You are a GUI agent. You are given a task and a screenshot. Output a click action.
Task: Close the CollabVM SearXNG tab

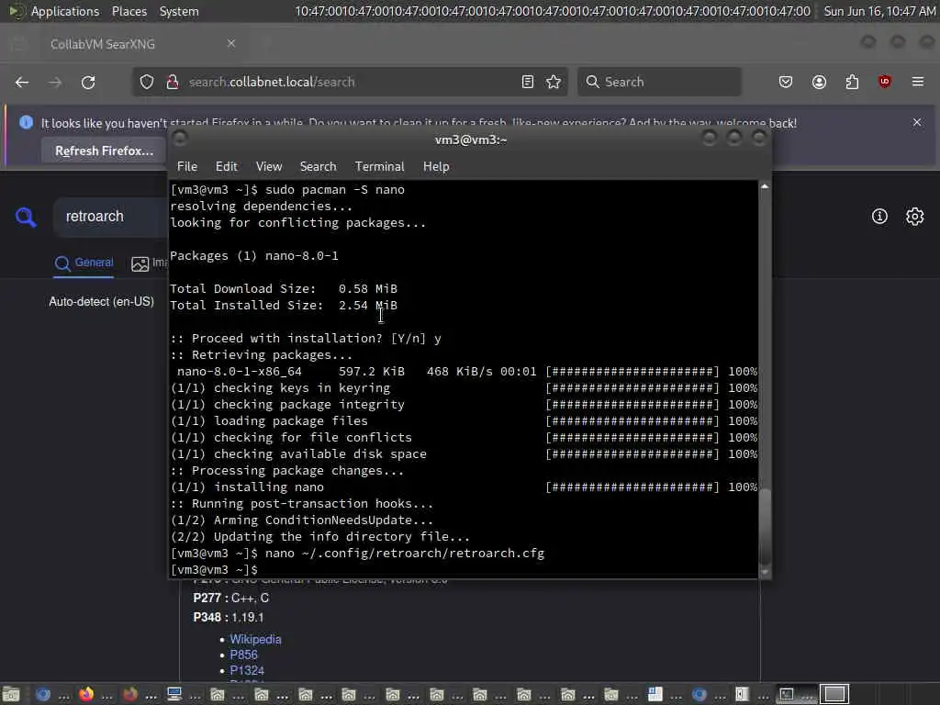tap(231, 44)
